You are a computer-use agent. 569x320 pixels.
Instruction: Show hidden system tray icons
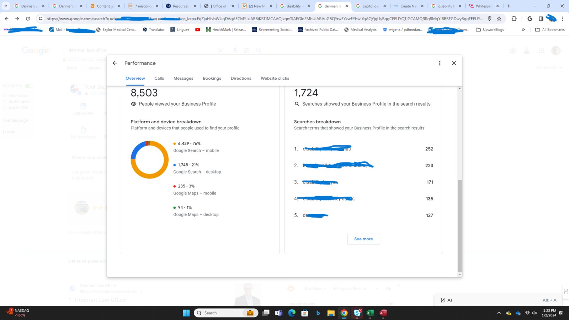[499, 313]
